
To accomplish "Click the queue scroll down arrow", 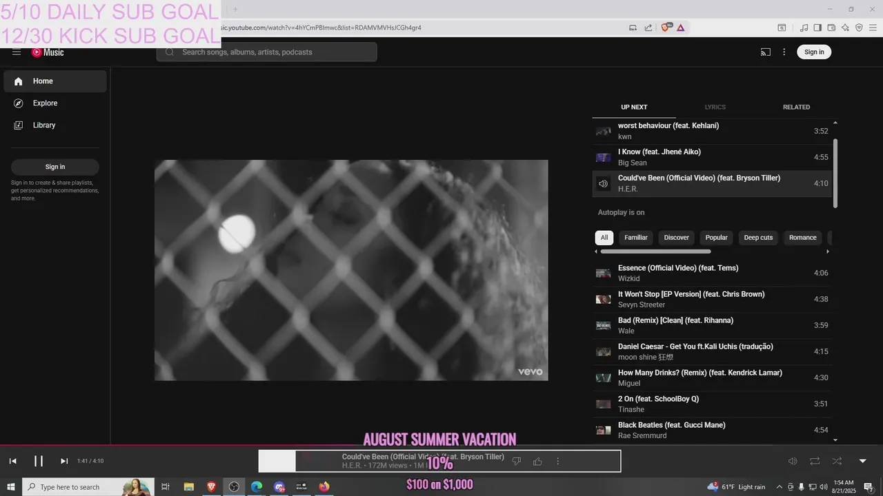I will [x=835, y=440].
